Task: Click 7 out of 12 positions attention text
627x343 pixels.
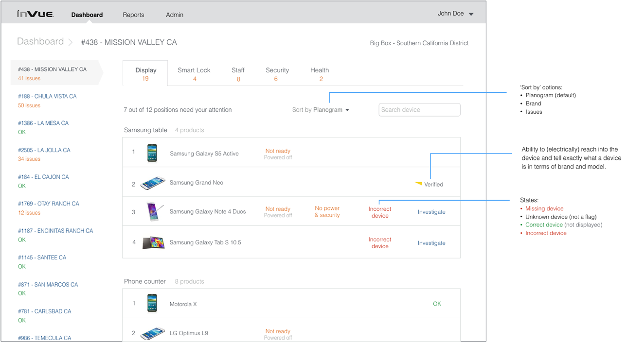Action: (178, 110)
